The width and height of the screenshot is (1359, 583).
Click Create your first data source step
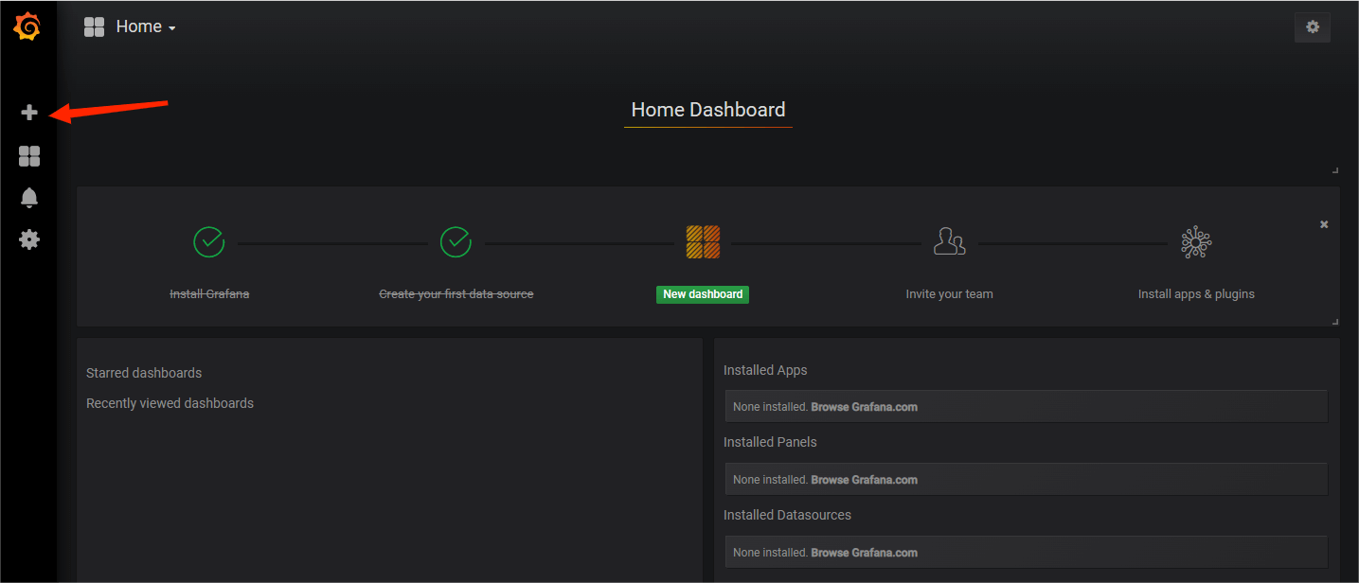point(456,294)
